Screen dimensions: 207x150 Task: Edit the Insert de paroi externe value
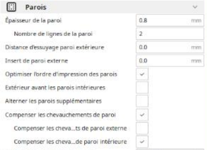170,60
